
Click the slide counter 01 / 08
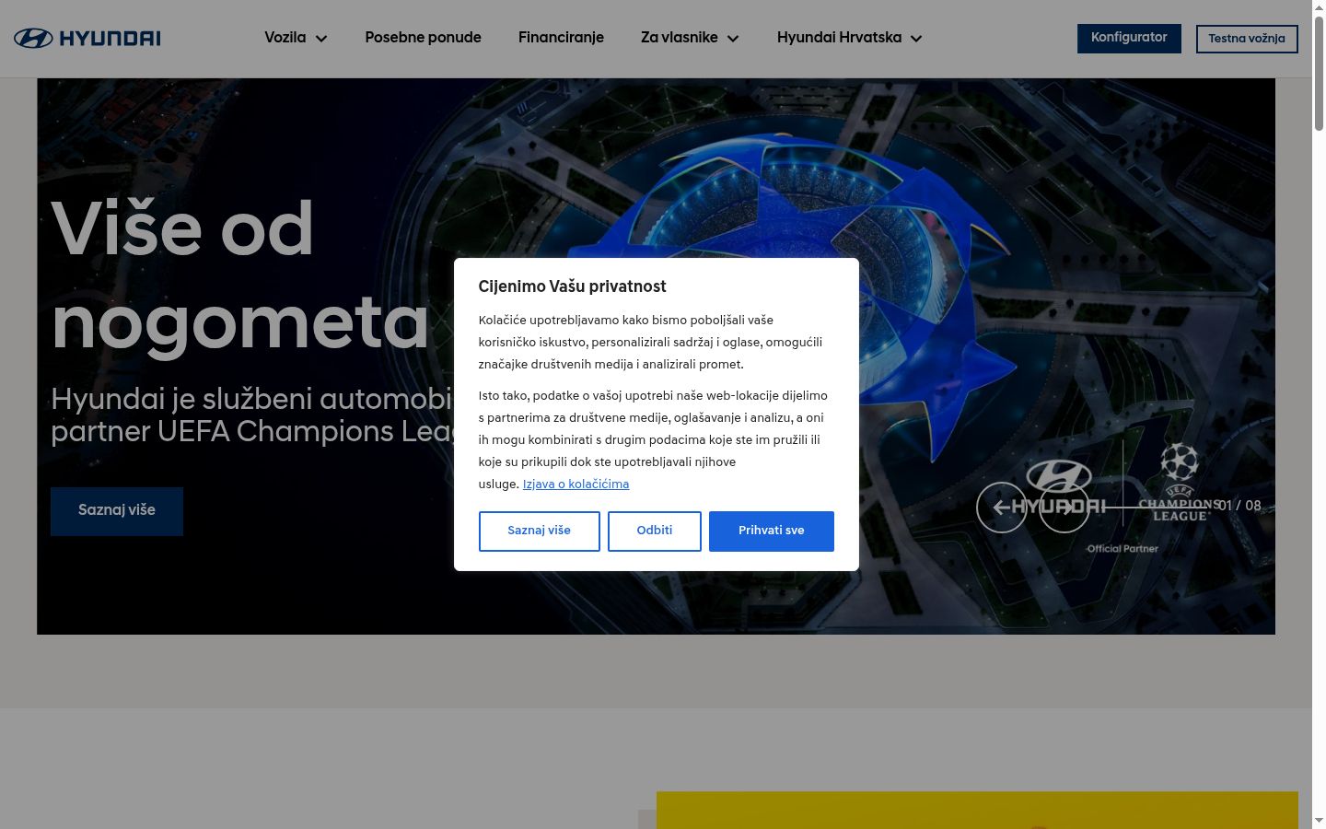click(1239, 506)
